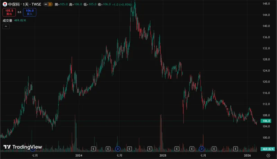The width and height of the screenshot is (277, 159).
Task: Click the 144.0 price axis label
Action: pyautogui.click(x=266, y=15)
